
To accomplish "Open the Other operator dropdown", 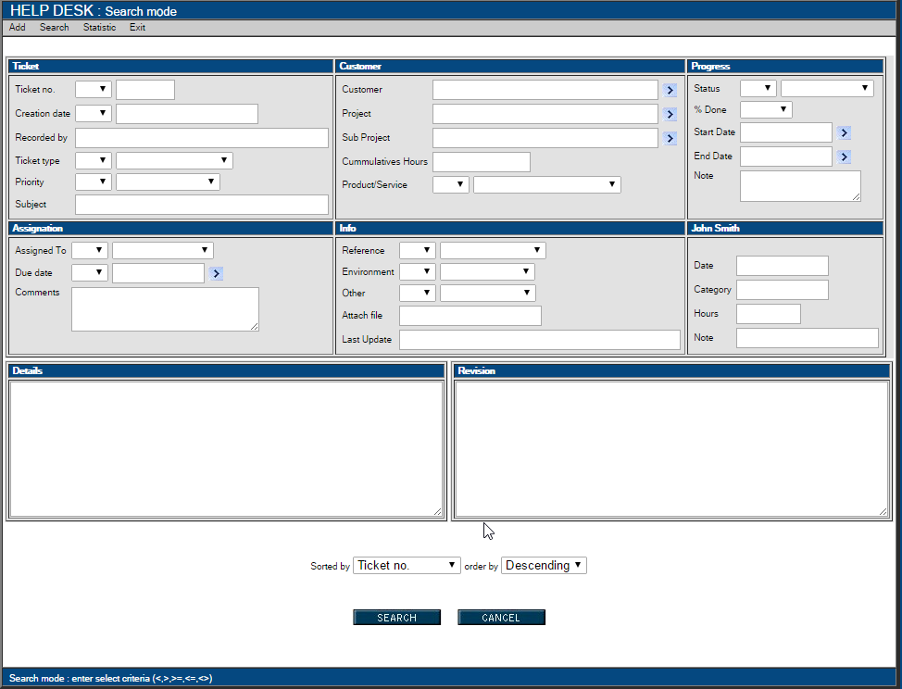I will pos(418,293).
